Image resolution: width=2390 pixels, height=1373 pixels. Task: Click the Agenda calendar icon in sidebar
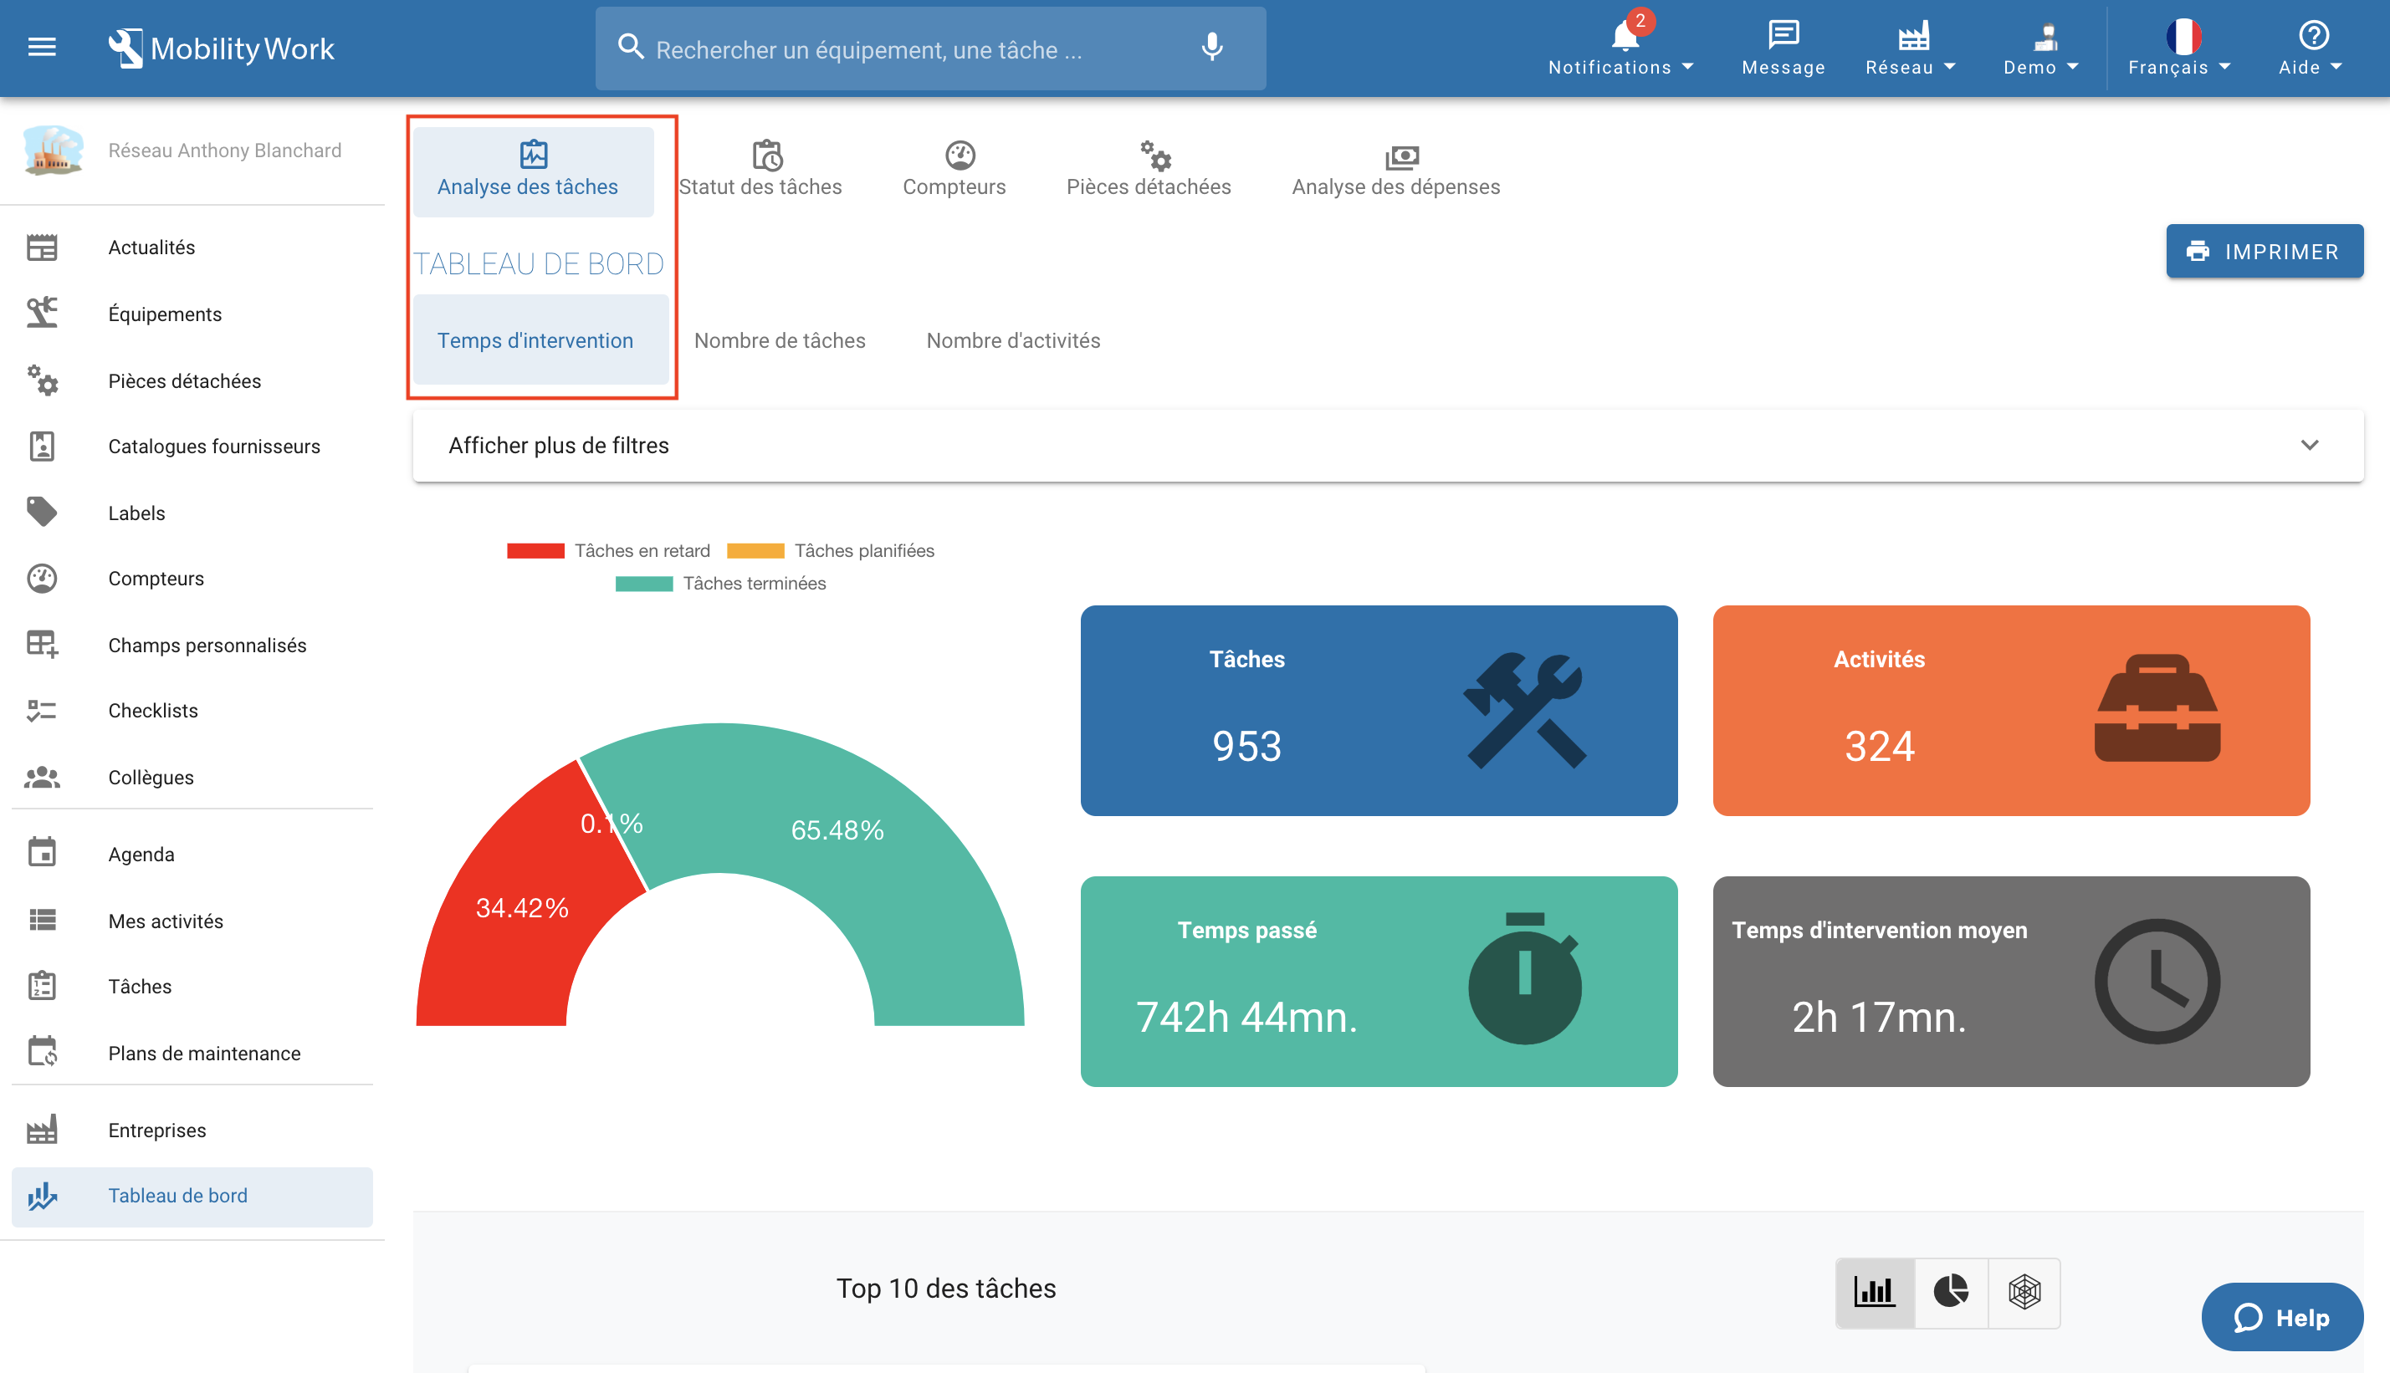(x=42, y=852)
